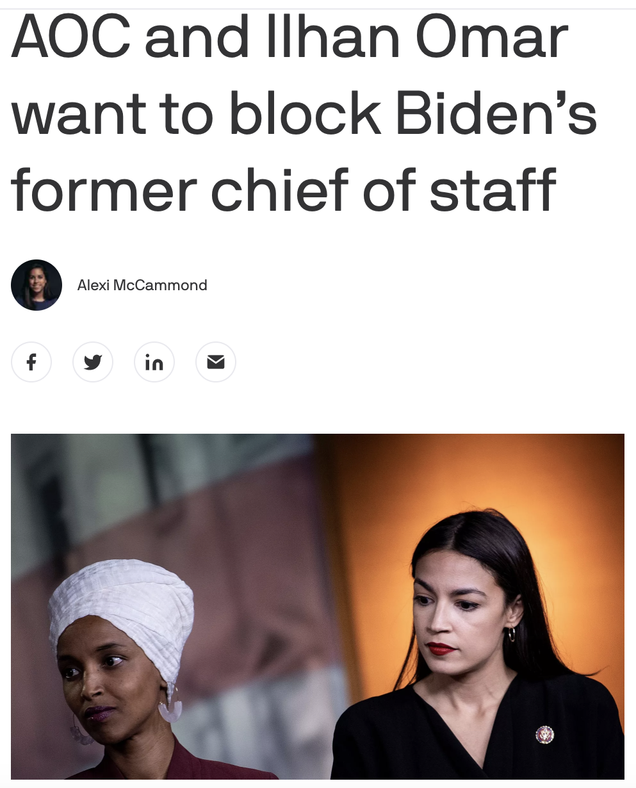Share the article via email icon

pyautogui.click(x=216, y=362)
